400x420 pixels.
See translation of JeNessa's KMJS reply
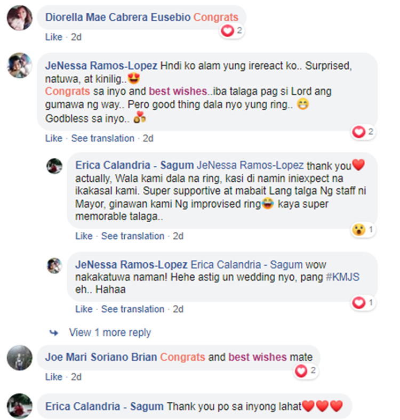pyautogui.click(x=133, y=309)
